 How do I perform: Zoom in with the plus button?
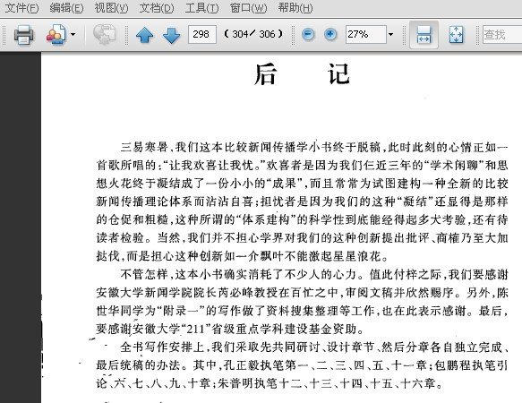pos(330,34)
